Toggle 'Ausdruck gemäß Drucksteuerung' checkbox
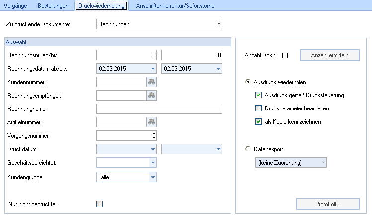This screenshot has width=372, height=216. coord(258,95)
